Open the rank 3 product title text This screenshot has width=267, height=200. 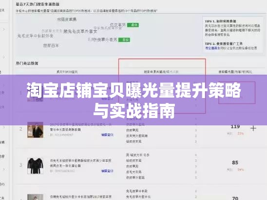[x=80, y=163]
